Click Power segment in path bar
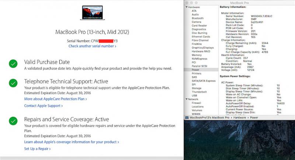 (254, 118)
